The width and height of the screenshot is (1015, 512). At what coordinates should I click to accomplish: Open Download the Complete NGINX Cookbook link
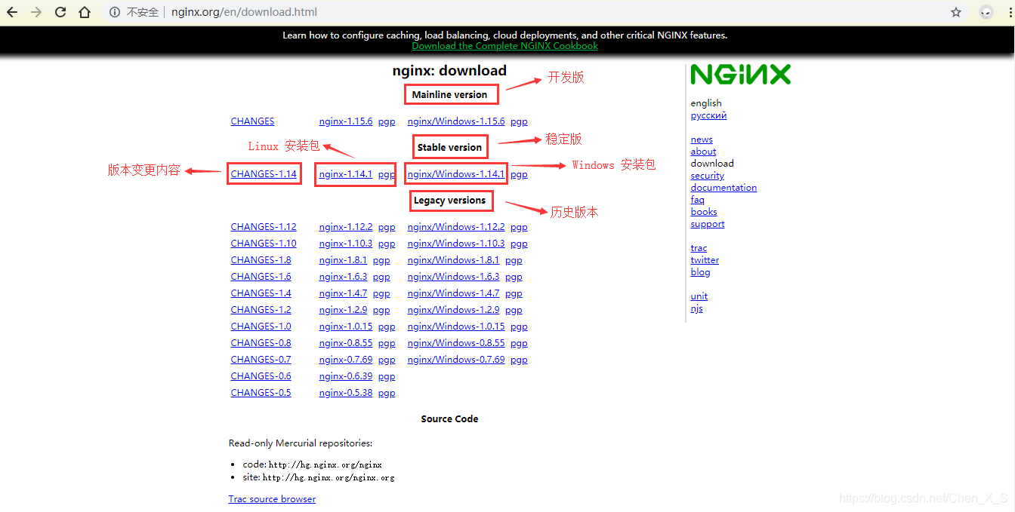pos(504,46)
